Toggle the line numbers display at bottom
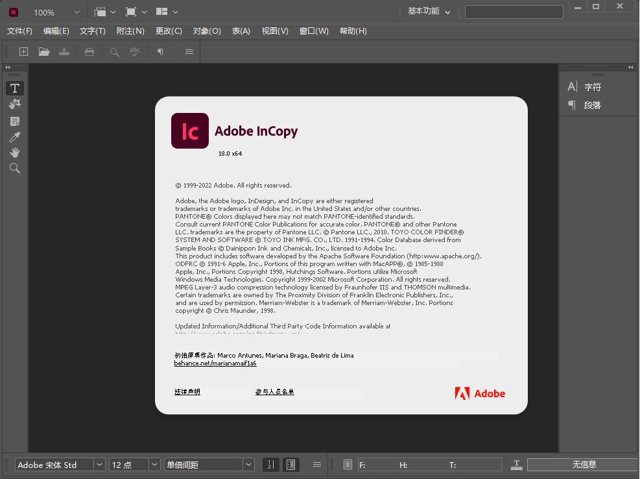The image size is (640, 479). [270, 464]
